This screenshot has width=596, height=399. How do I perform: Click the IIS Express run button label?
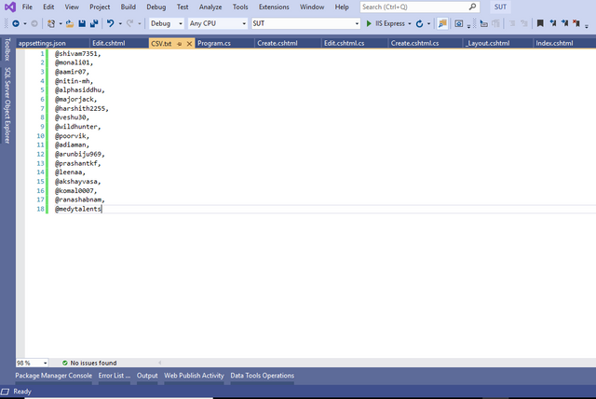pyautogui.click(x=390, y=23)
